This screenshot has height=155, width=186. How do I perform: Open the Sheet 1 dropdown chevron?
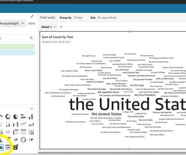point(55,27)
